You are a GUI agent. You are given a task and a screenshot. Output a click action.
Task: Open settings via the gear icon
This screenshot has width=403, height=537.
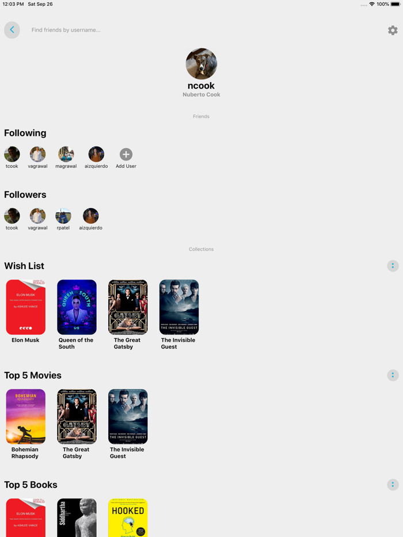(x=393, y=30)
